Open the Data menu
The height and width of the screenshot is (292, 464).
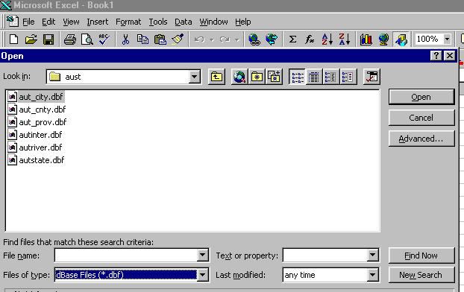184,22
